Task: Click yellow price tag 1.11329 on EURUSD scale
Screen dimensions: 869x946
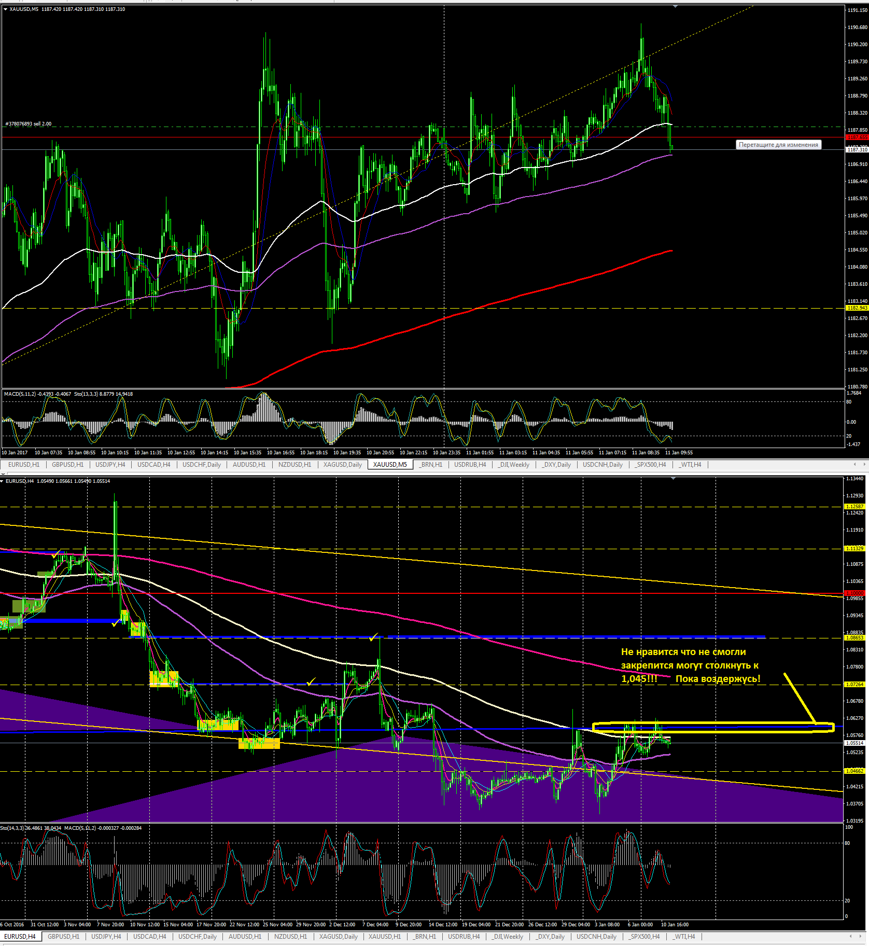Action: point(854,549)
